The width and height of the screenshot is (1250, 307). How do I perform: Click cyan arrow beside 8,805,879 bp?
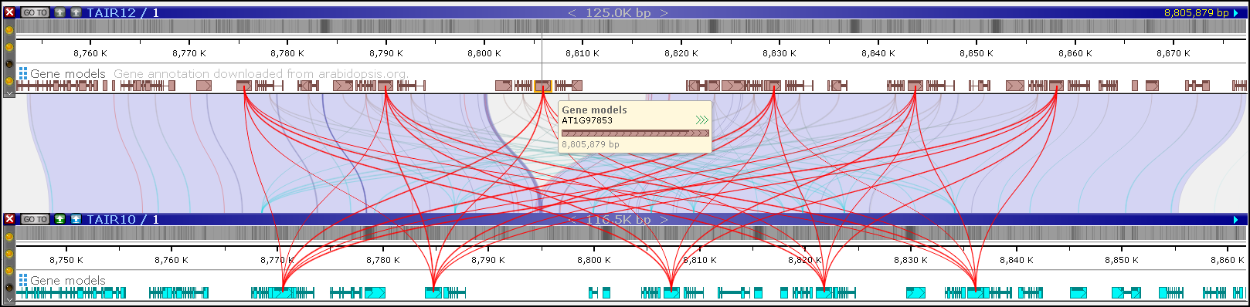point(1236,13)
